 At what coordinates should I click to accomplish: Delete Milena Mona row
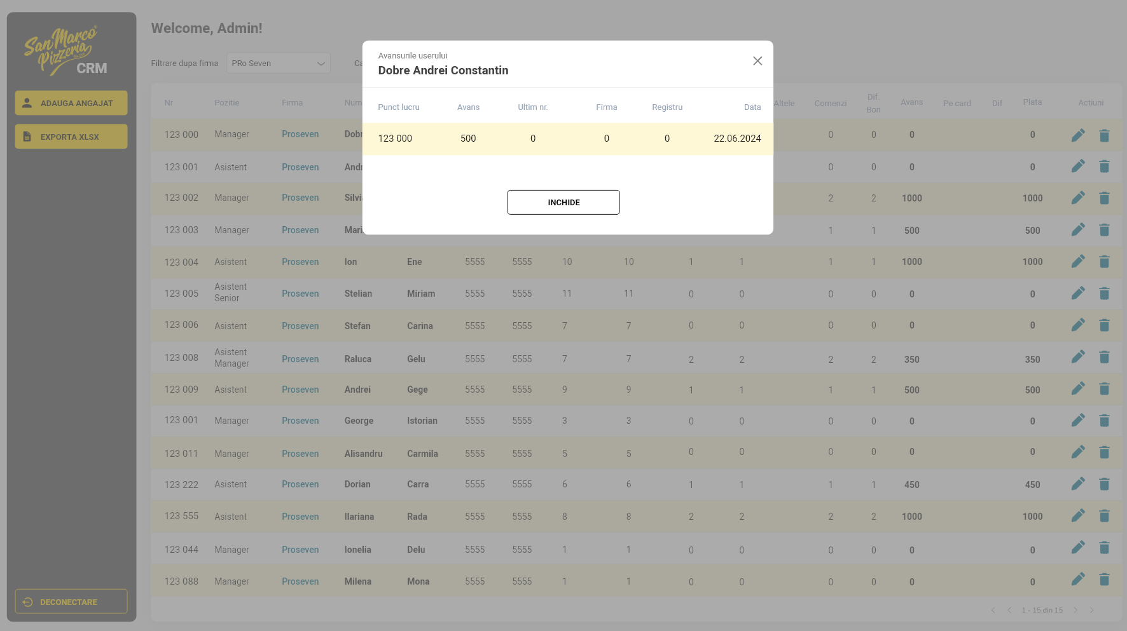1104,579
